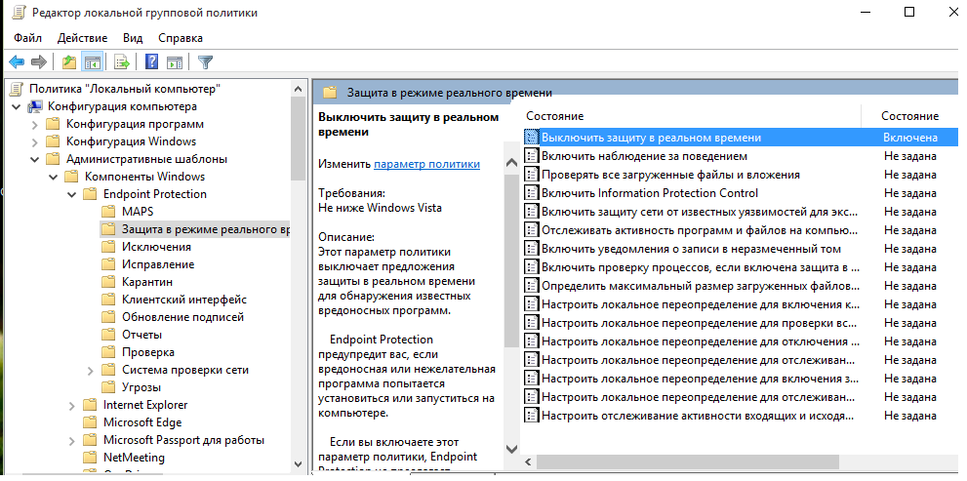This screenshot has height=481, width=967.
Task: Click the 'параметр политики' link
Action: click(x=426, y=164)
